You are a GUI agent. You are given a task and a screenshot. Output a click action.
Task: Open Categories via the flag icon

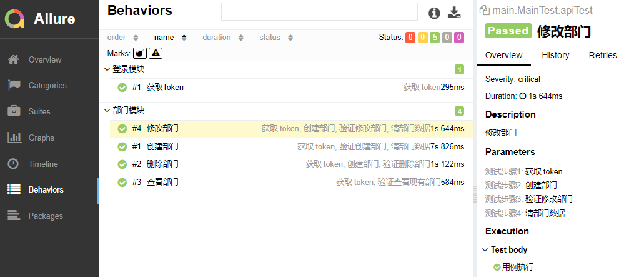14,85
